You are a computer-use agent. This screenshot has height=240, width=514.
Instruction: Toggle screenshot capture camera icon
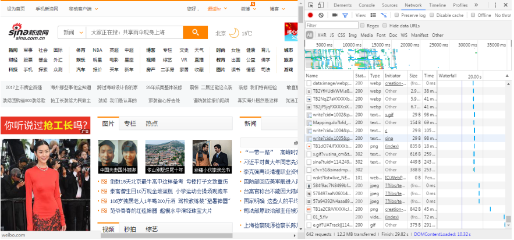[335, 15]
